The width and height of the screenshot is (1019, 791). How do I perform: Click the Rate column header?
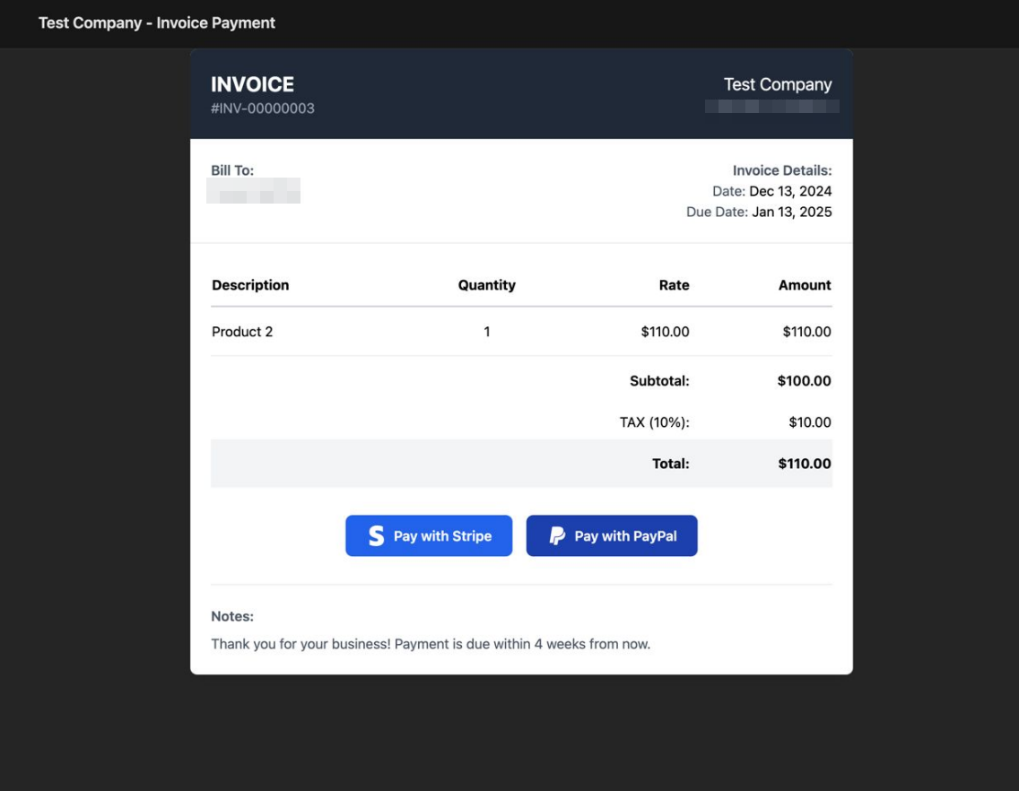tap(674, 284)
